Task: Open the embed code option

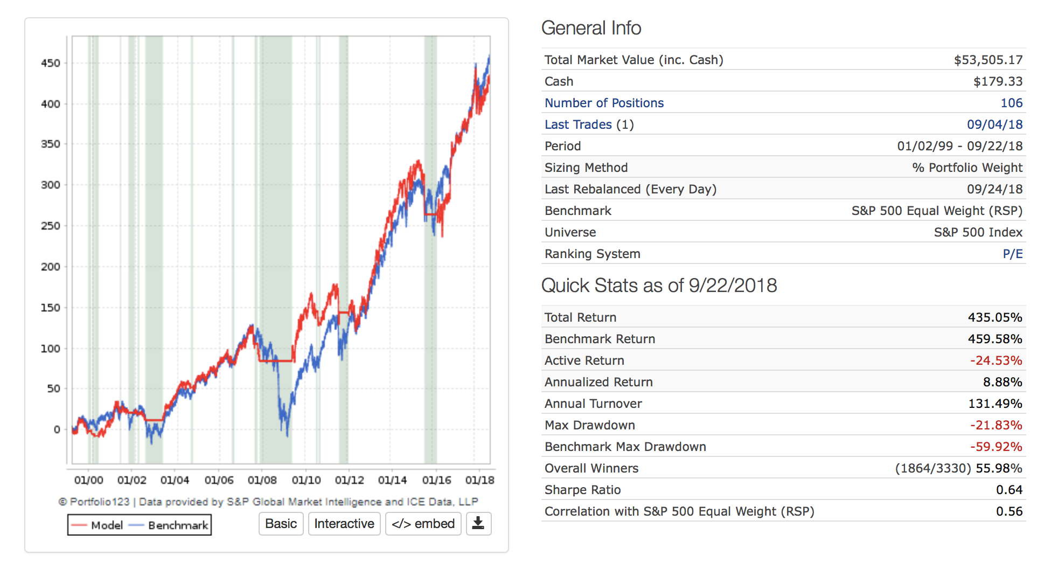Action: click(x=423, y=524)
